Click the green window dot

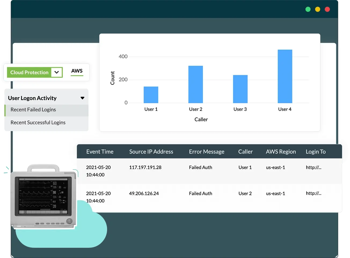tap(308, 9)
